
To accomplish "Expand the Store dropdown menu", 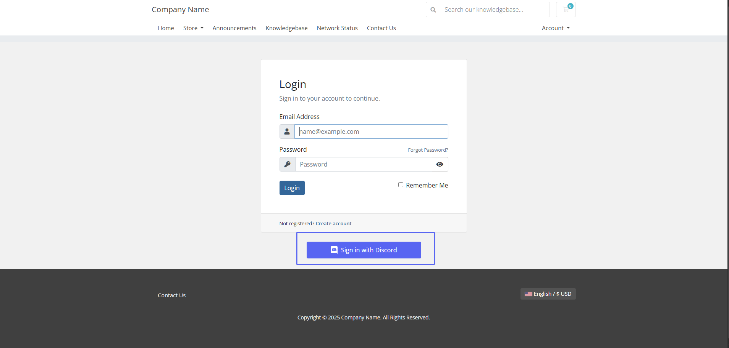I will pyautogui.click(x=193, y=28).
